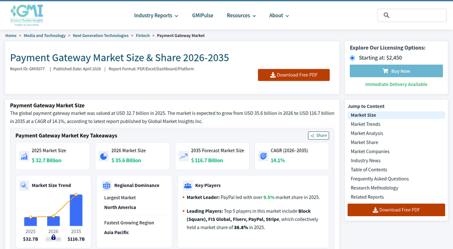
Task: Jump to Industry News section
Action: (365, 161)
